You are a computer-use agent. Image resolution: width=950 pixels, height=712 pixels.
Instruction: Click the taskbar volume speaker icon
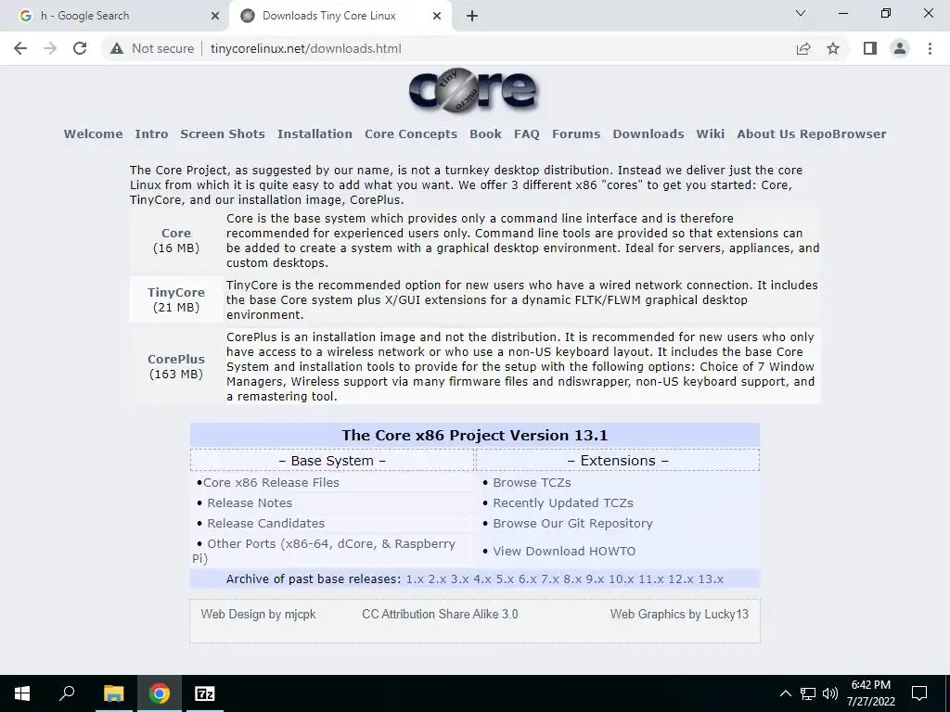(x=830, y=693)
